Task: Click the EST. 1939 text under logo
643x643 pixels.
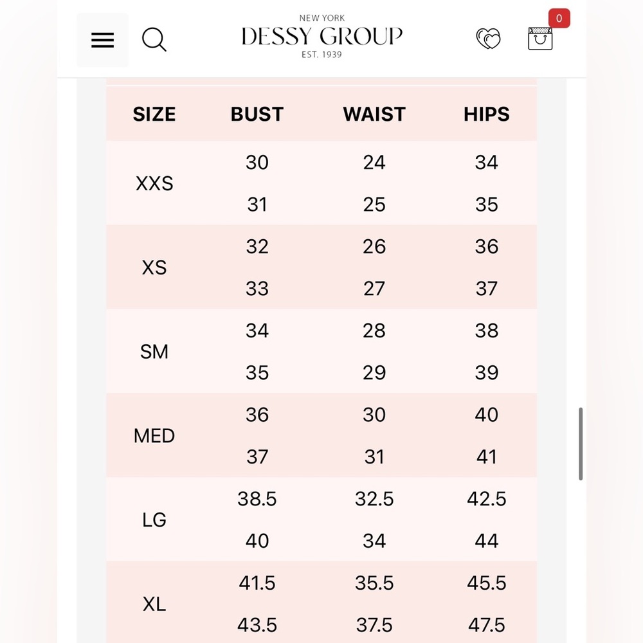Action: coord(321,55)
